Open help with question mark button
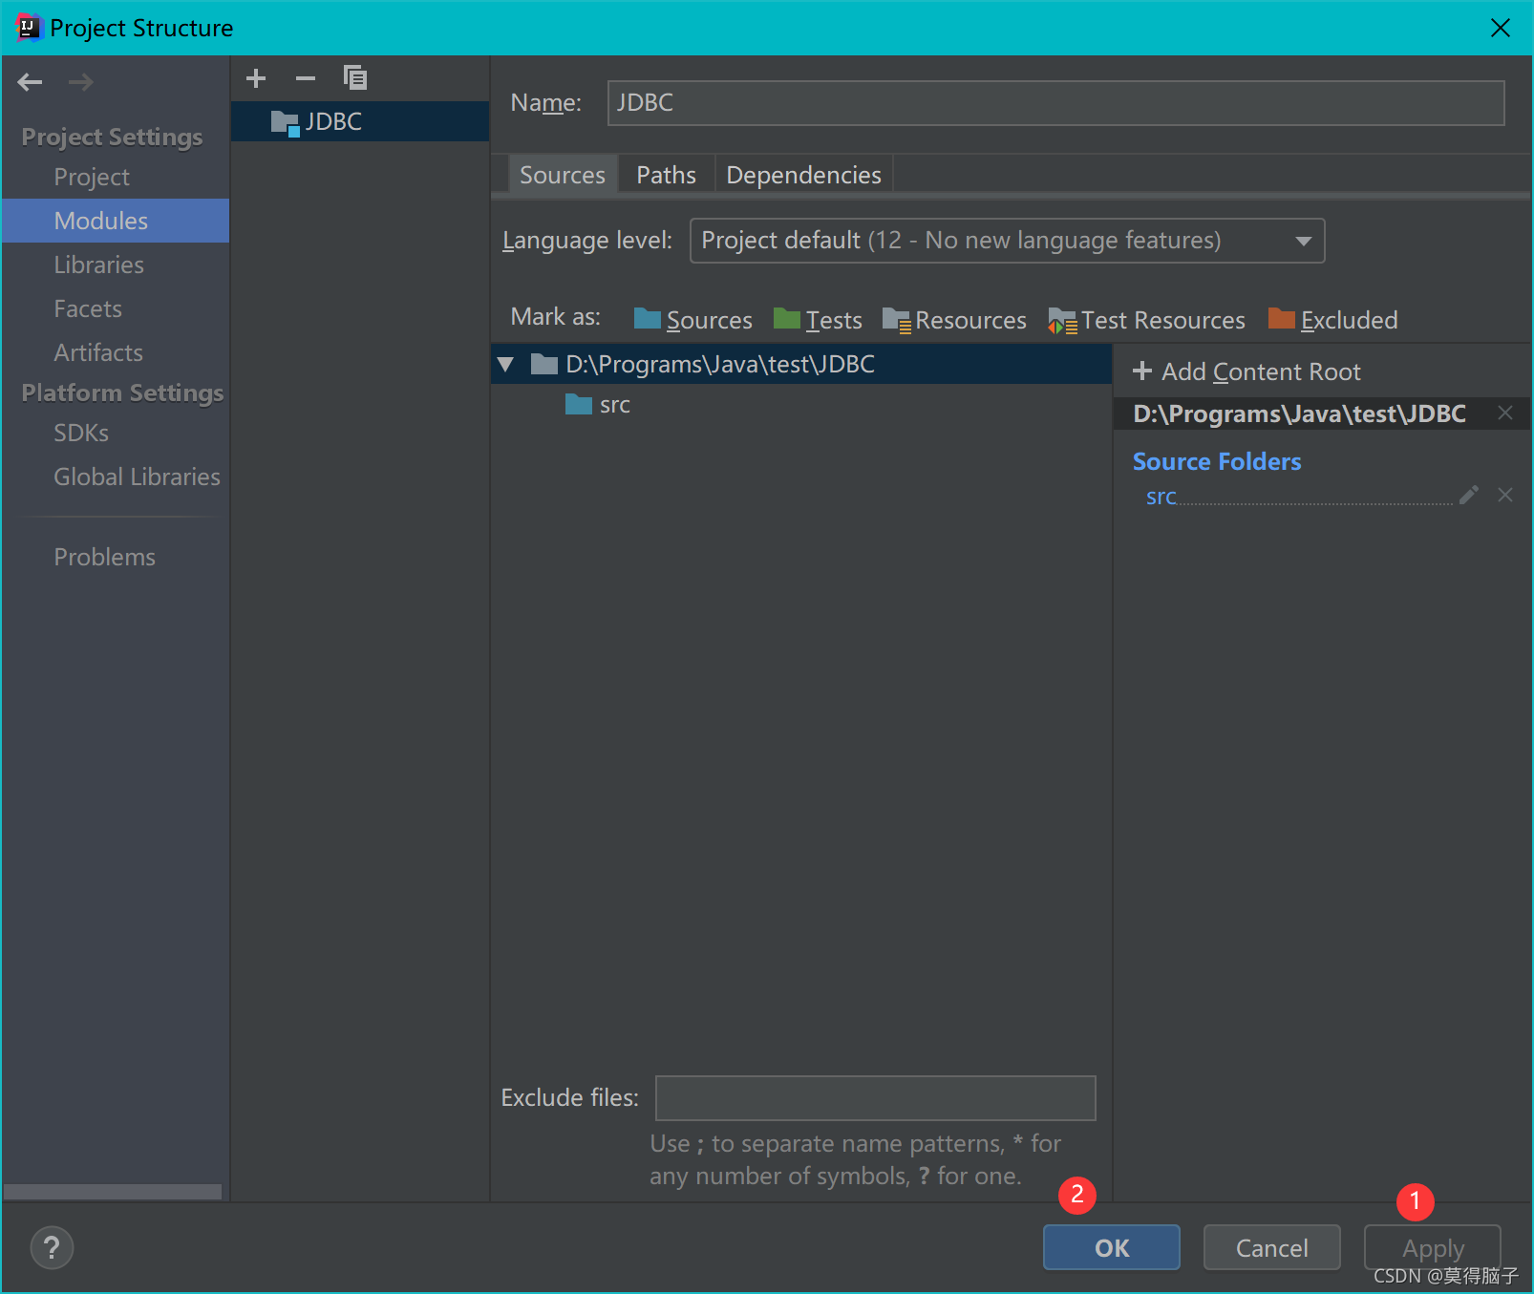The height and width of the screenshot is (1294, 1534). pyautogui.click(x=52, y=1247)
